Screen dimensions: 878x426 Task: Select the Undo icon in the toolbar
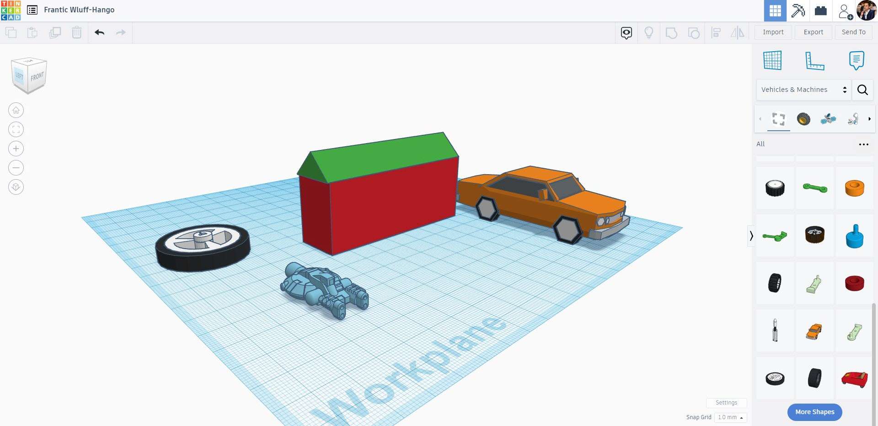[99, 32]
